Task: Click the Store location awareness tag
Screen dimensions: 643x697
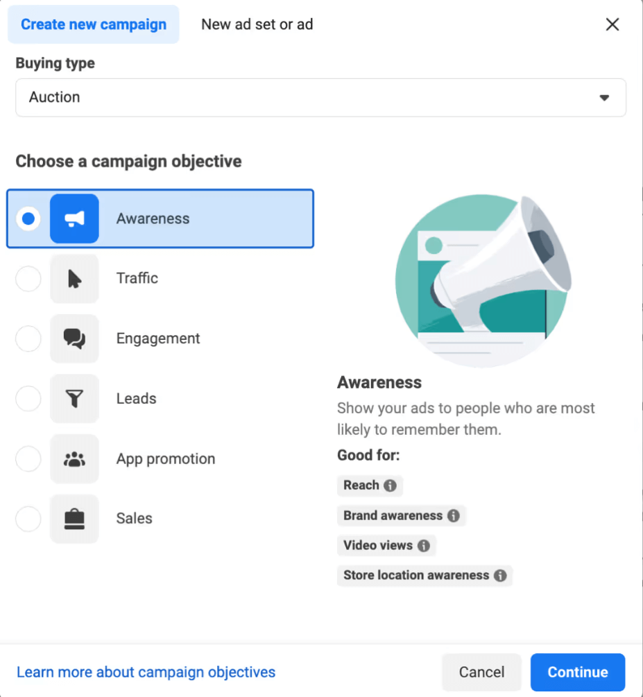Action: point(425,575)
